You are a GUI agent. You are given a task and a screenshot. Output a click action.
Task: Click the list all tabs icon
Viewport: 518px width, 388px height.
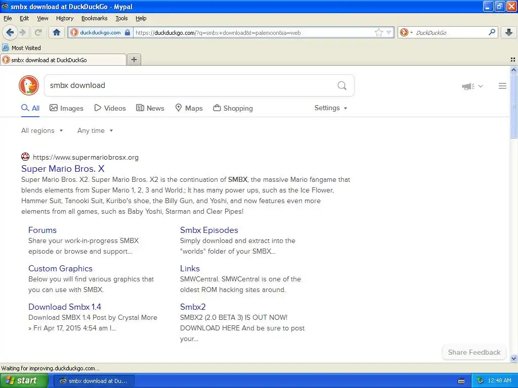click(x=513, y=60)
